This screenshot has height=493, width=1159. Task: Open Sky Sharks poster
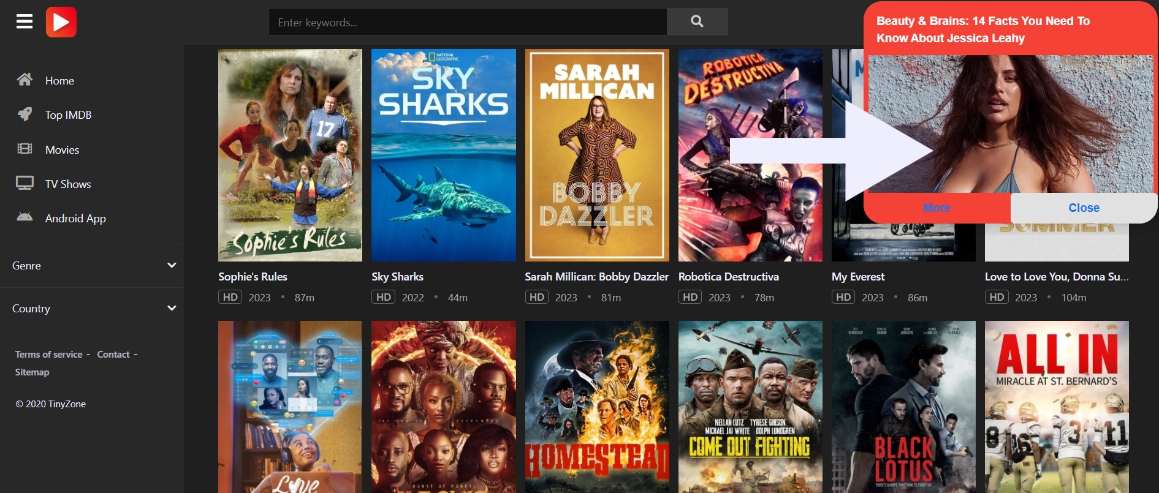click(444, 155)
